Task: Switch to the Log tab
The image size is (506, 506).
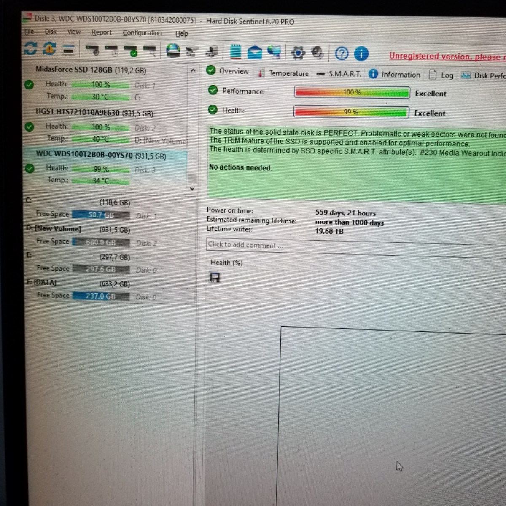Action: 441,75
